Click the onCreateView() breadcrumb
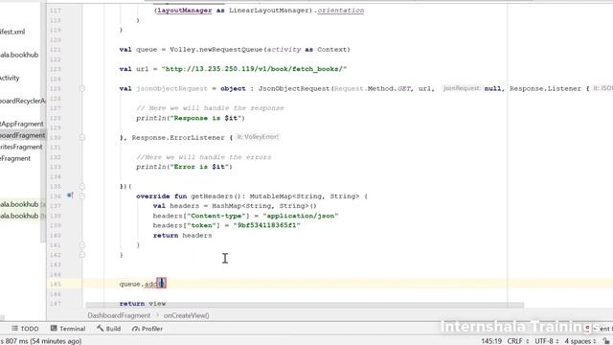The width and height of the screenshot is (613, 345). (187, 315)
